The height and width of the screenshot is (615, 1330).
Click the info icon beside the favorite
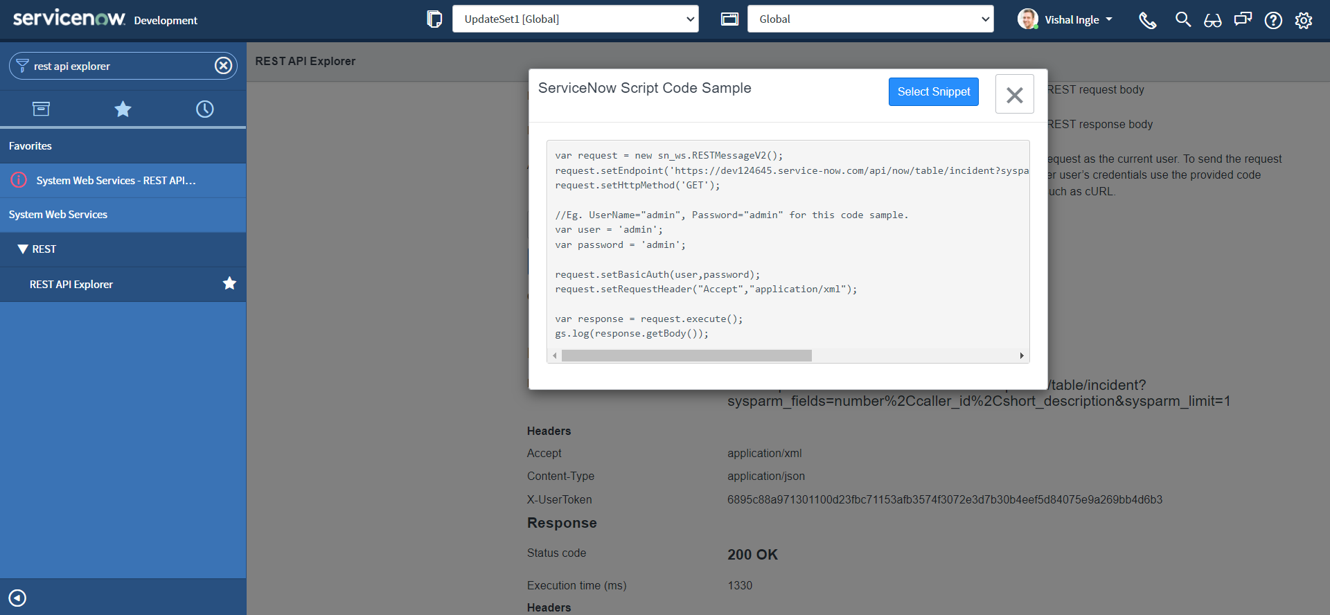click(x=19, y=180)
